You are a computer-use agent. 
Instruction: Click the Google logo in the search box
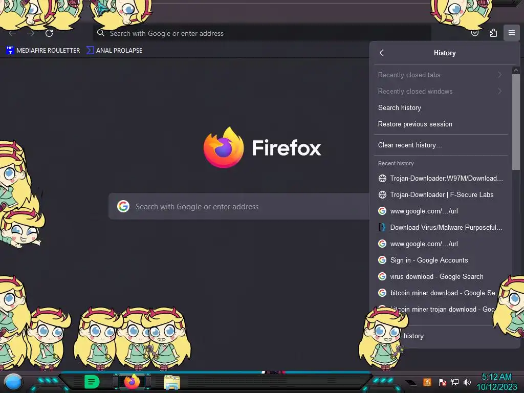click(x=123, y=206)
